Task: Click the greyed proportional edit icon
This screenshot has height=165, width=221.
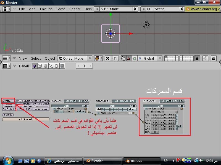Action: point(205,58)
